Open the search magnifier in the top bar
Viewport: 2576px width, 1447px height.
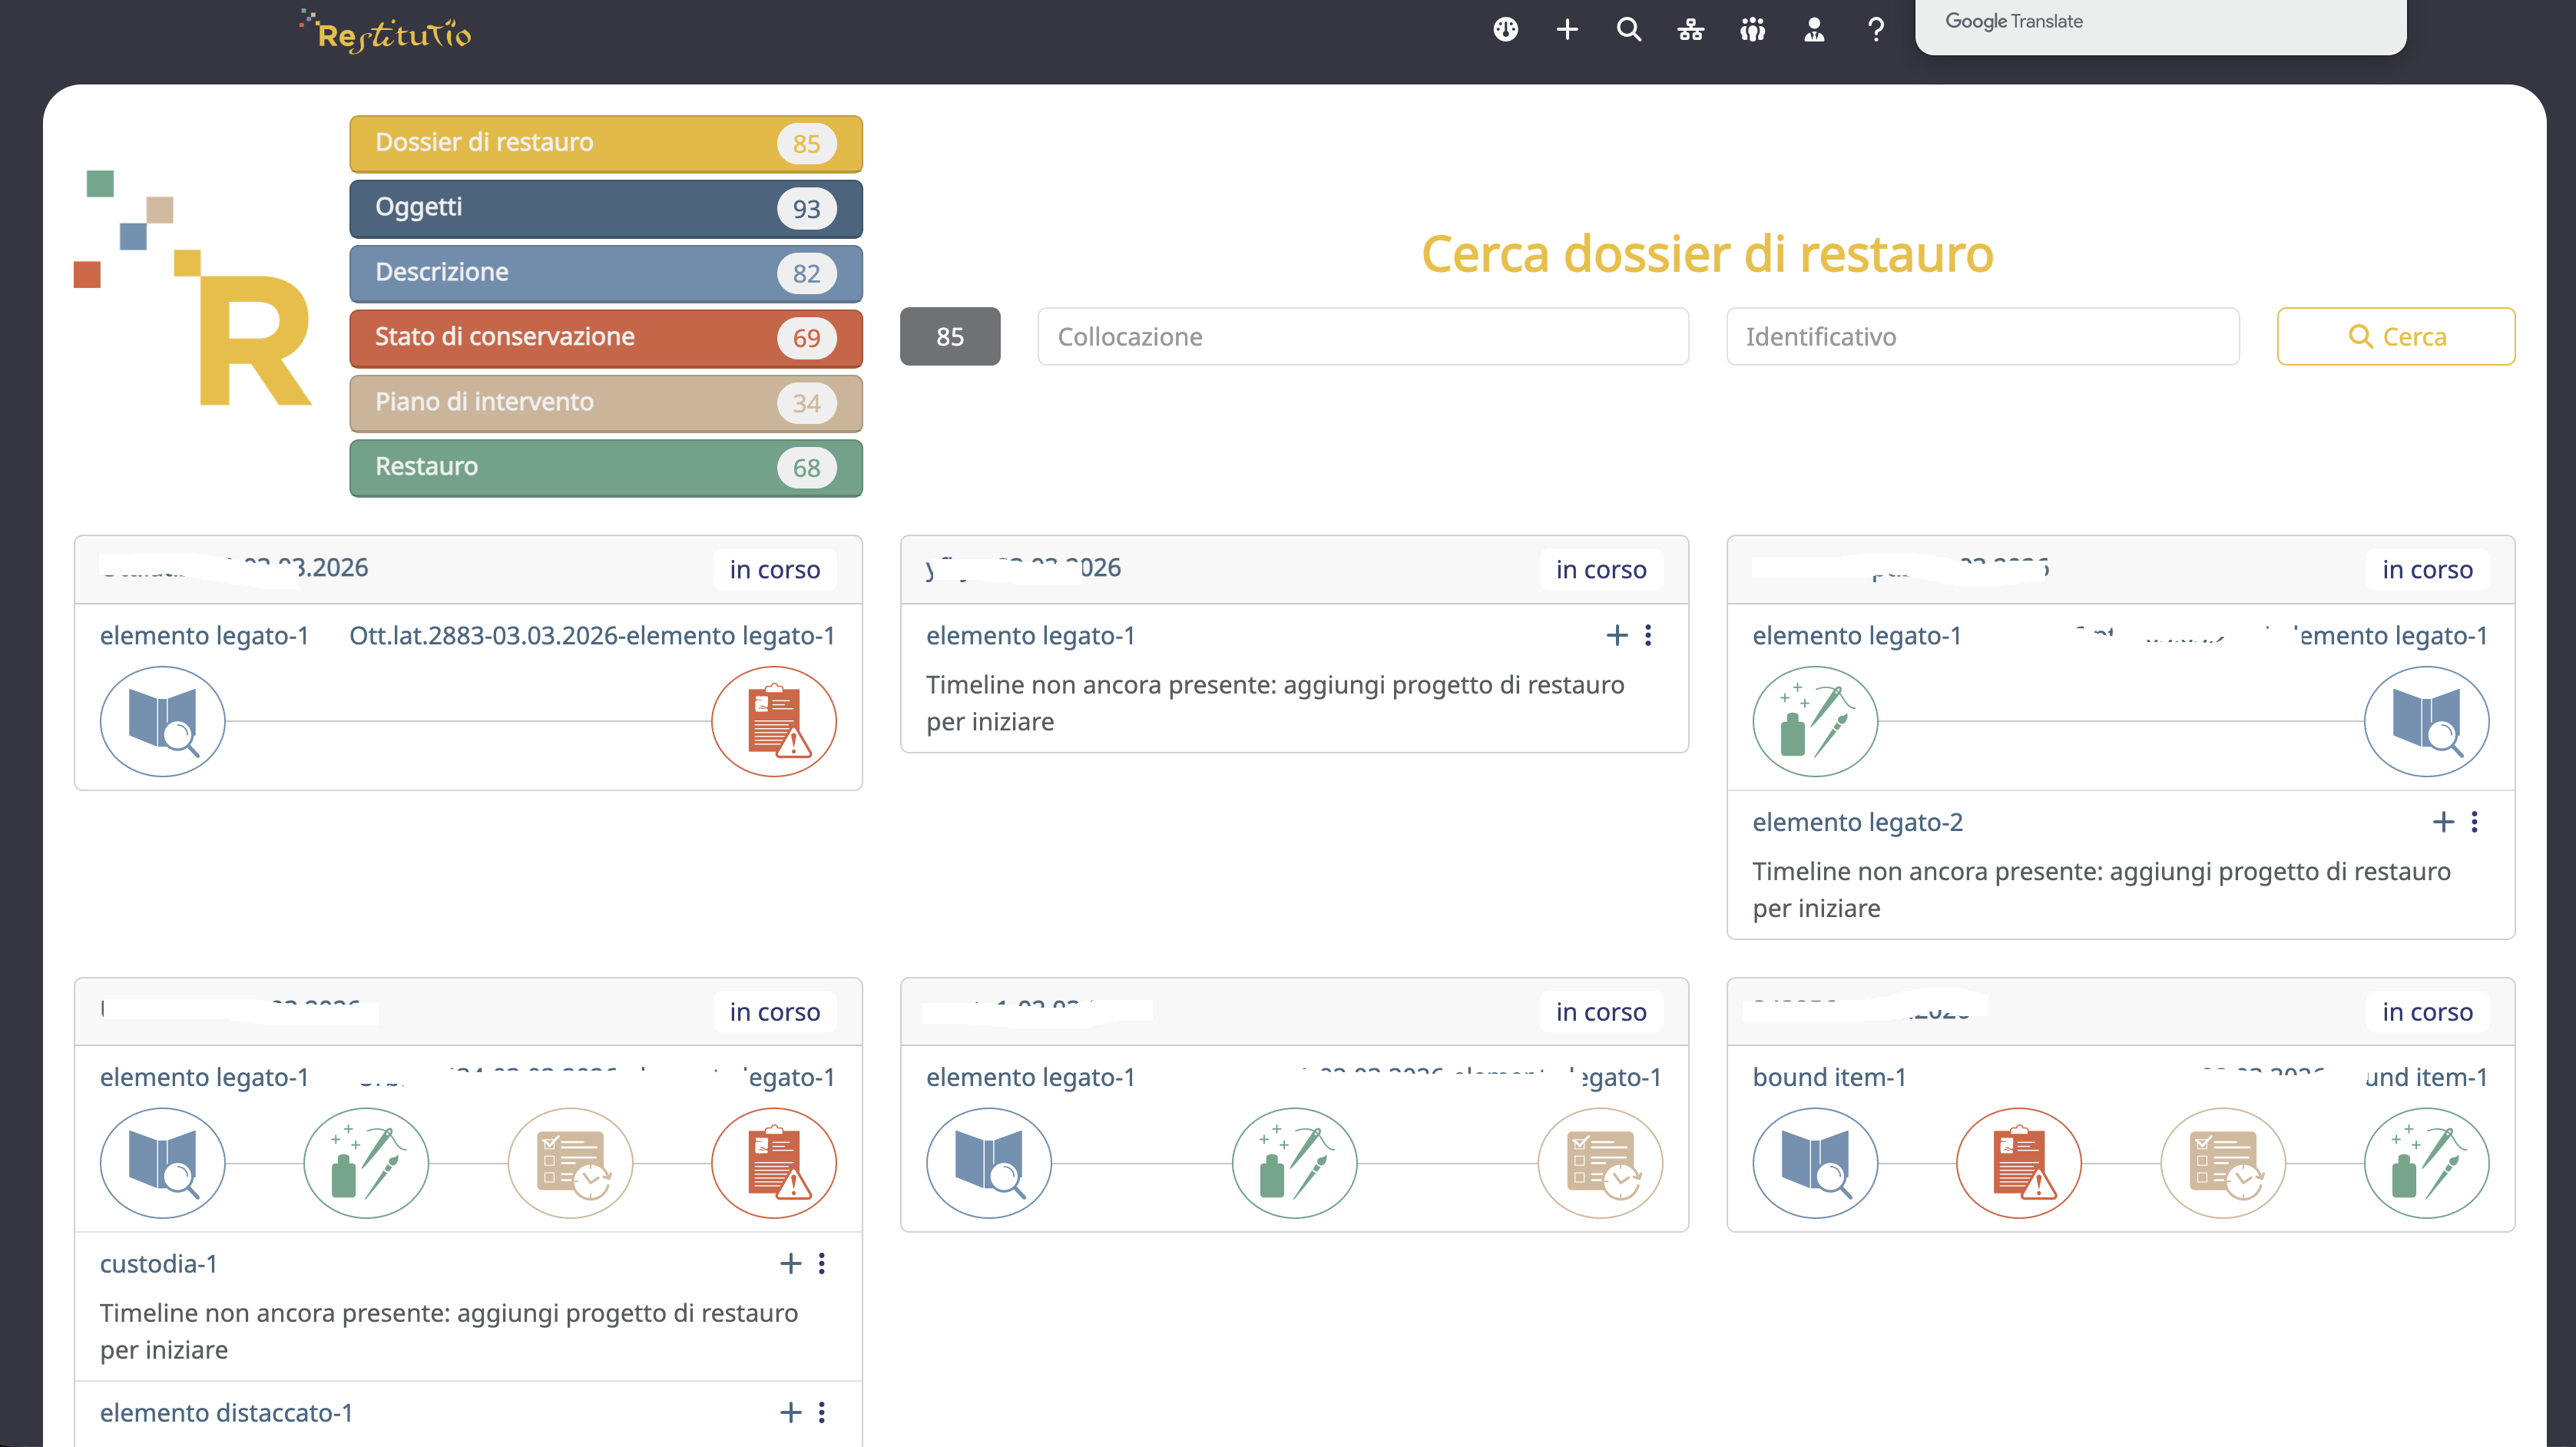click(x=1628, y=30)
